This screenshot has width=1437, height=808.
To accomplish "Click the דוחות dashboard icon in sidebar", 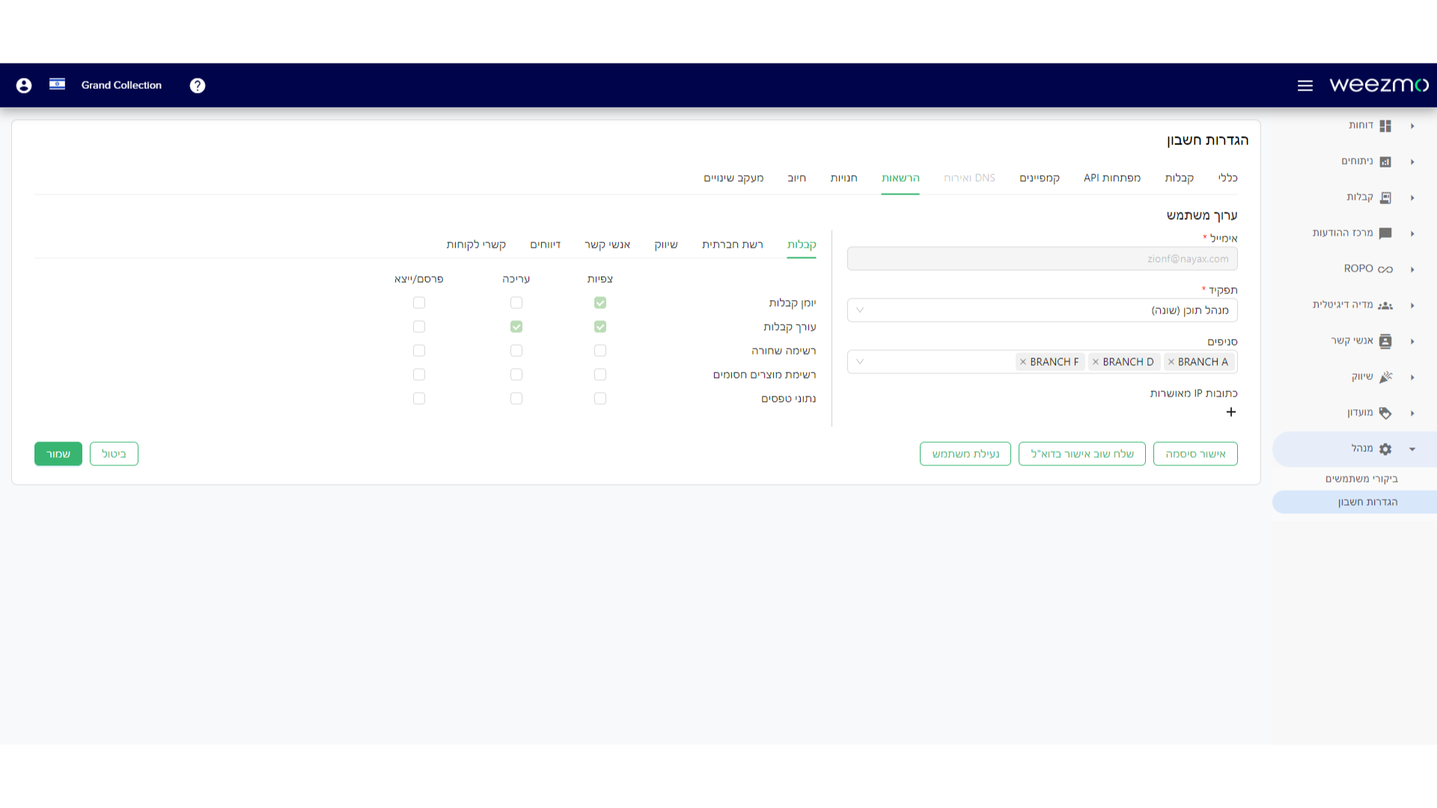I will (1385, 126).
